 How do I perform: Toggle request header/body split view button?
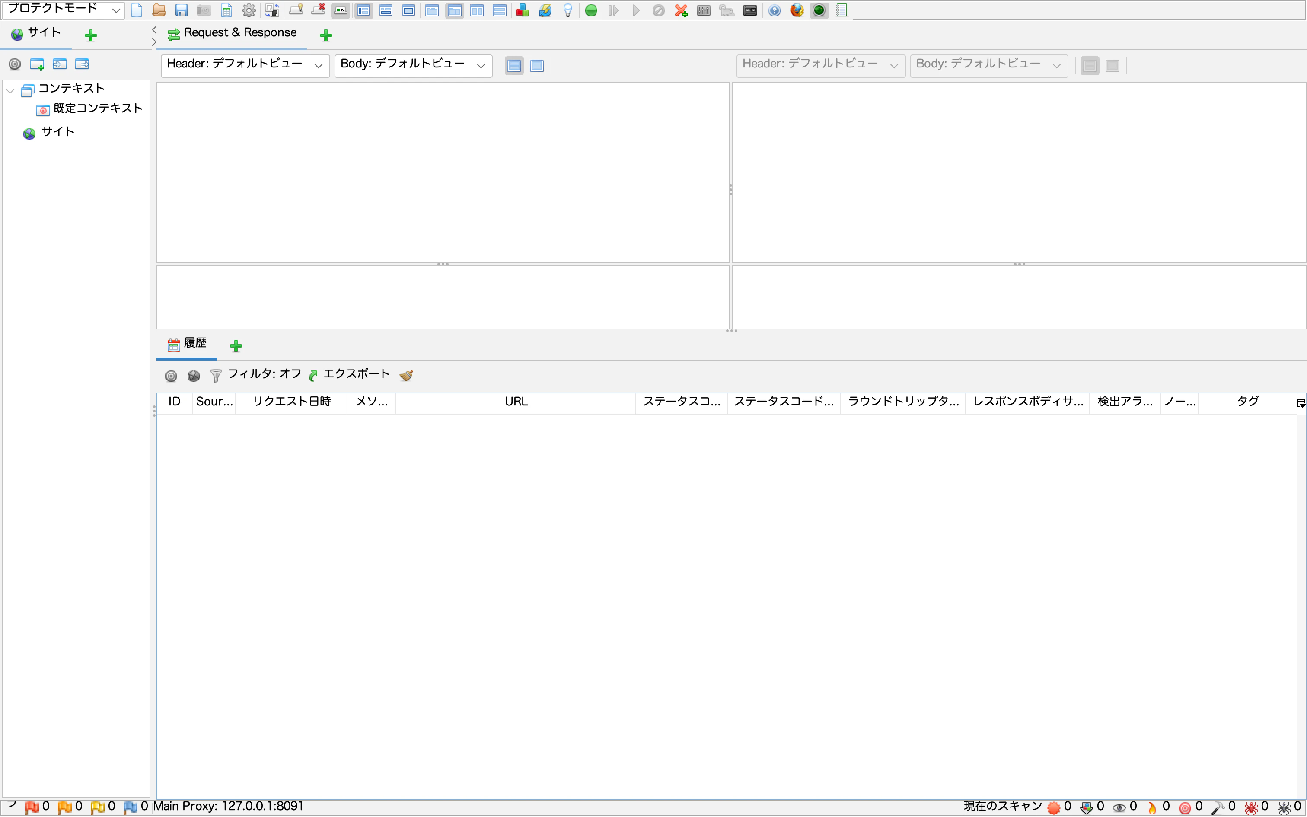coord(514,66)
